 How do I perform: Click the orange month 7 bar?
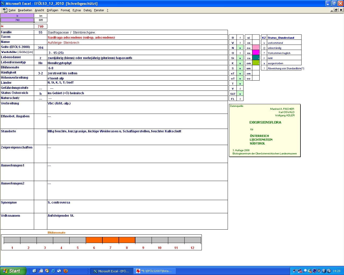(x=110, y=240)
